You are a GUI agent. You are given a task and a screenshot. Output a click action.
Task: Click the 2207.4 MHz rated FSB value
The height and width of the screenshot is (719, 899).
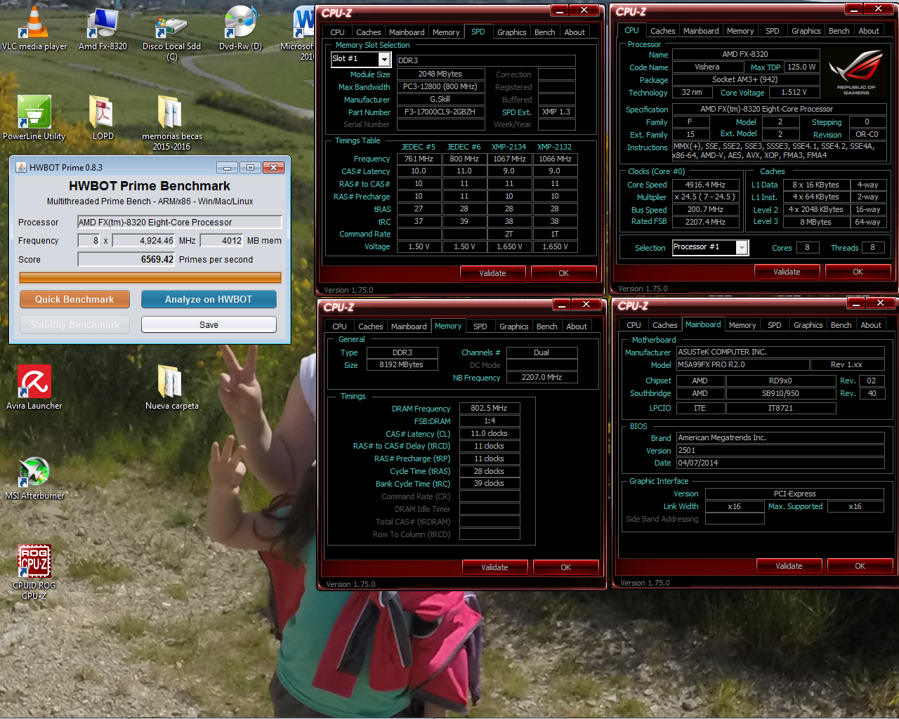click(x=706, y=221)
